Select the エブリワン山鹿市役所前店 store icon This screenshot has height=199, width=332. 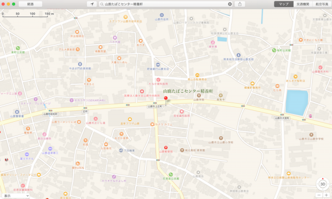126,17
